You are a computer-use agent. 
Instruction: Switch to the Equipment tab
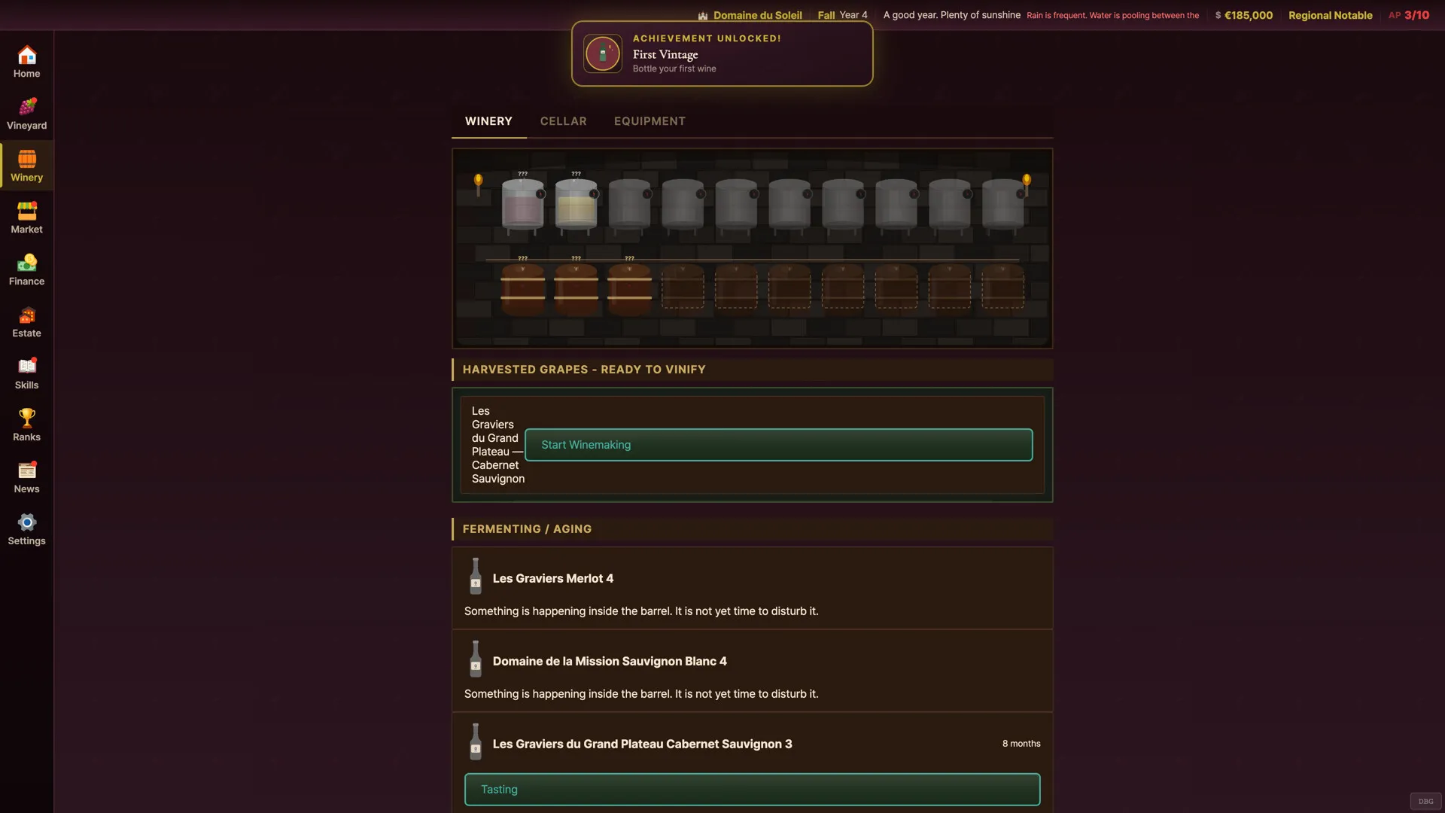pyautogui.click(x=649, y=121)
